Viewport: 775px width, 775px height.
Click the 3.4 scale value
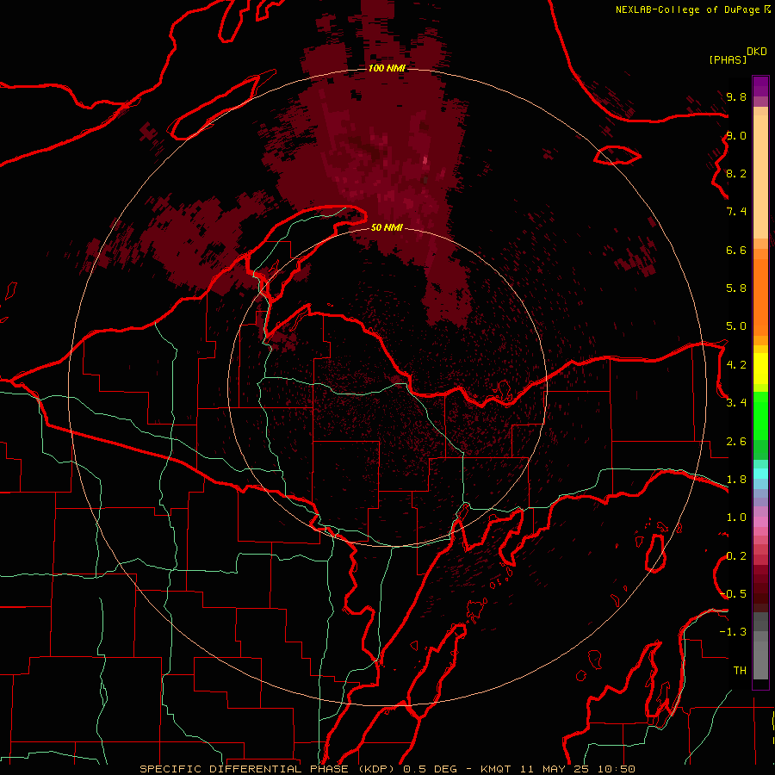click(x=736, y=403)
